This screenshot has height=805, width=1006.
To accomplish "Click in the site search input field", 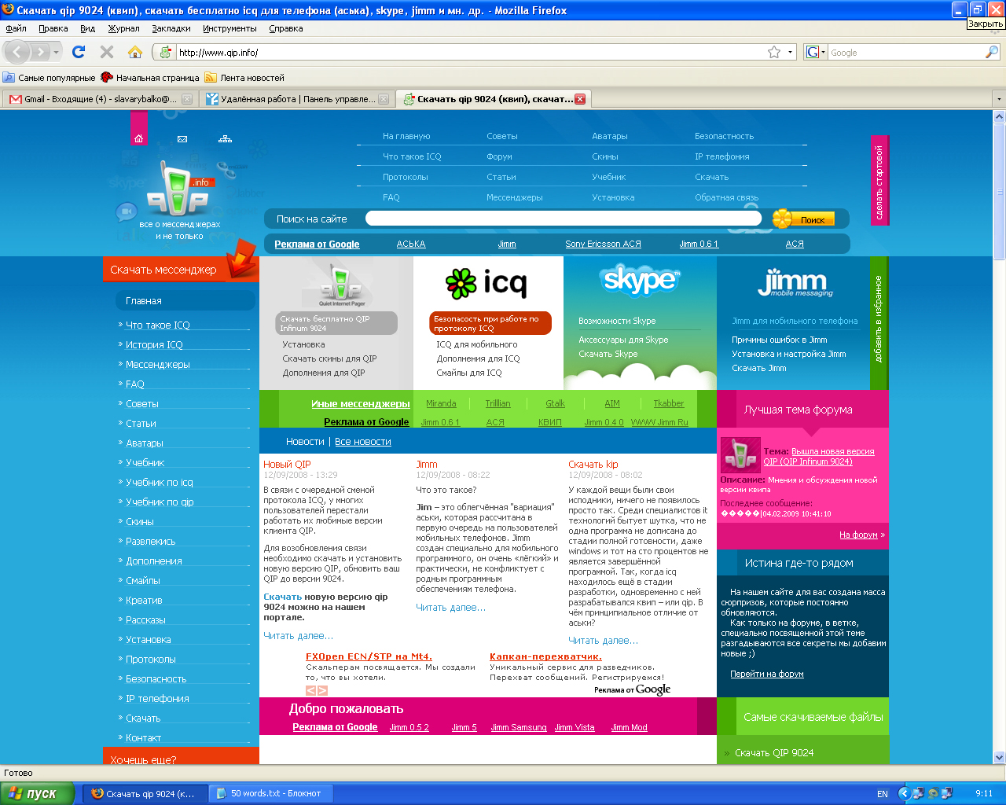I will pos(564,219).
